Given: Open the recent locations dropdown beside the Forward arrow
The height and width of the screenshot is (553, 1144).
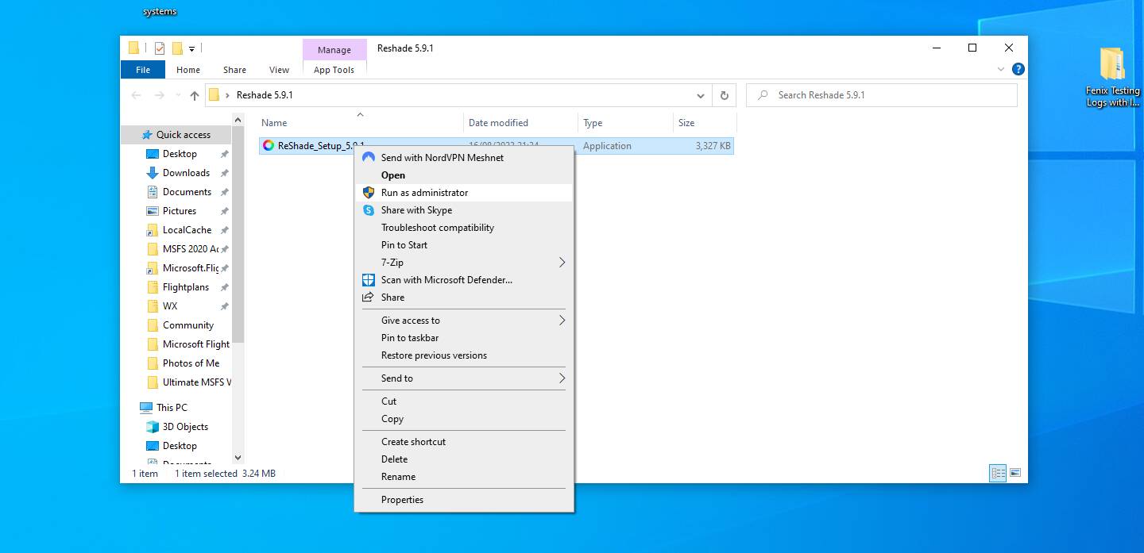Looking at the screenshot, I should [x=176, y=95].
